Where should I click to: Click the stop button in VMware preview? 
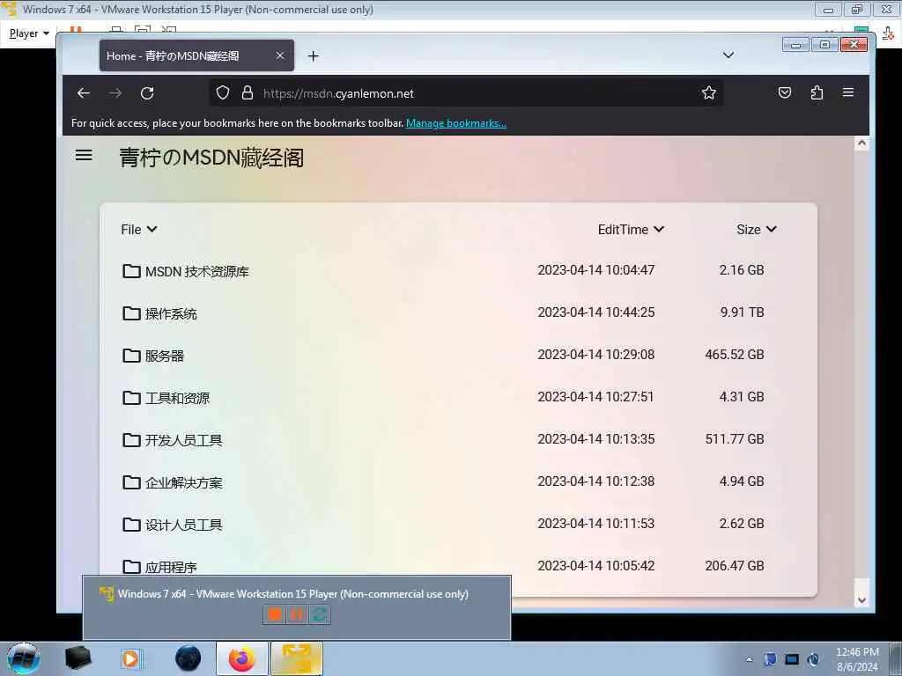(275, 614)
